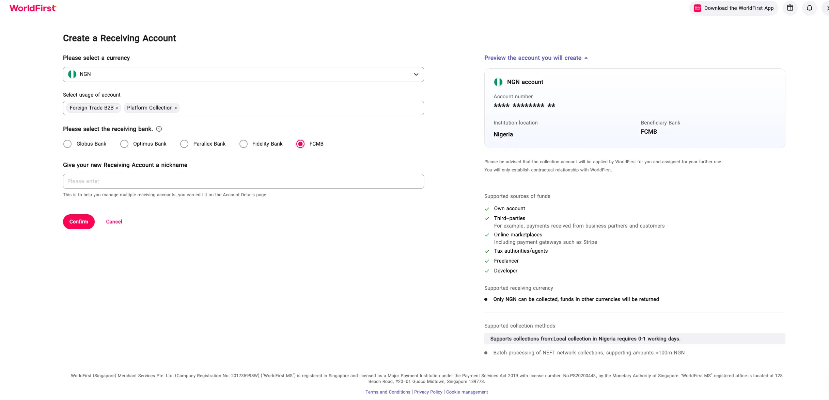Image resolution: width=829 pixels, height=400 pixels.
Task: Open the Cookie management link
Action: (x=467, y=392)
